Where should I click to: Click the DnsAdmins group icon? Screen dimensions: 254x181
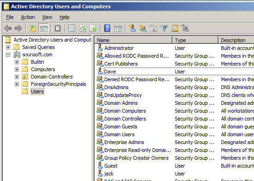[100, 87]
